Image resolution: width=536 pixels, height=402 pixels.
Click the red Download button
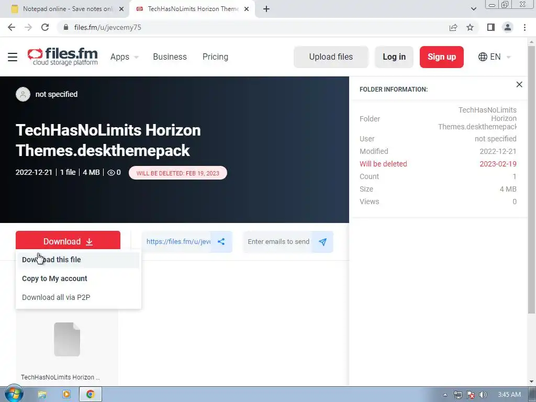click(68, 241)
